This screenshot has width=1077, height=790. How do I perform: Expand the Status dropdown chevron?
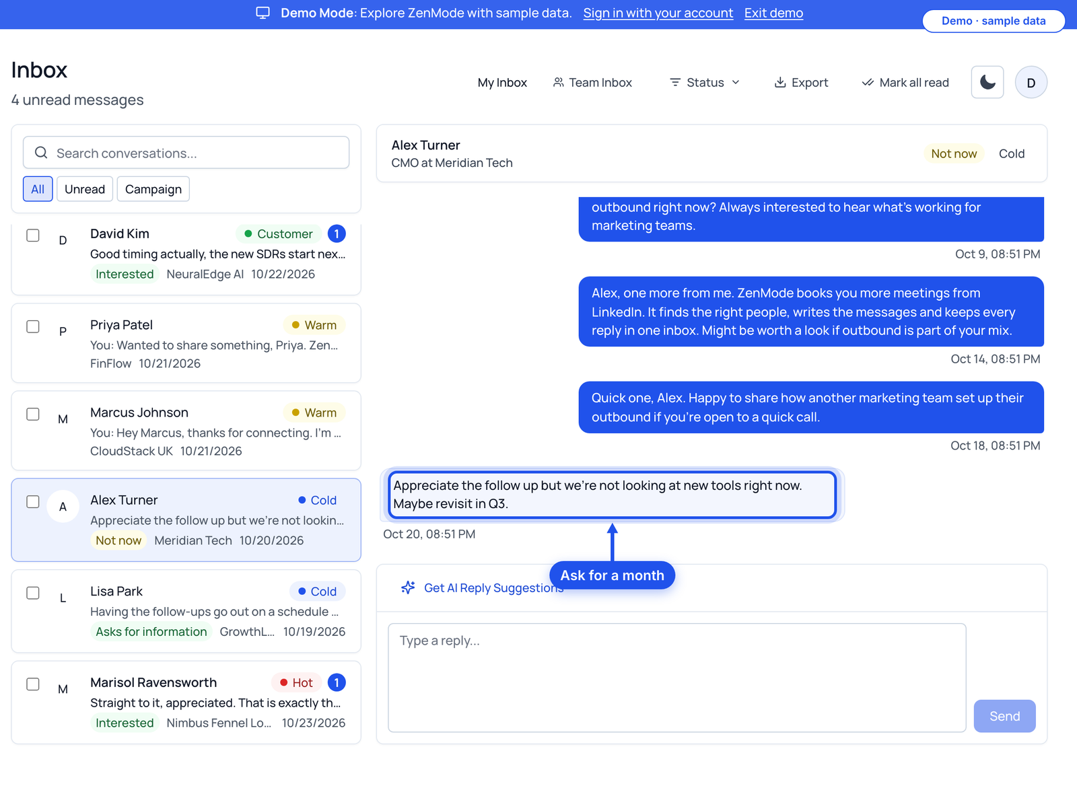click(x=736, y=82)
